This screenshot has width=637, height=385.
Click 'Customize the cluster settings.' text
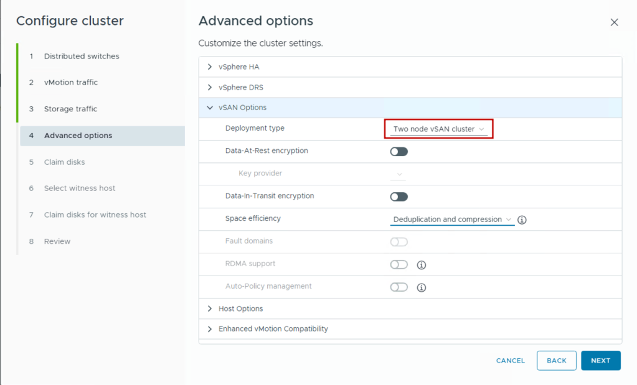point(260,44)
